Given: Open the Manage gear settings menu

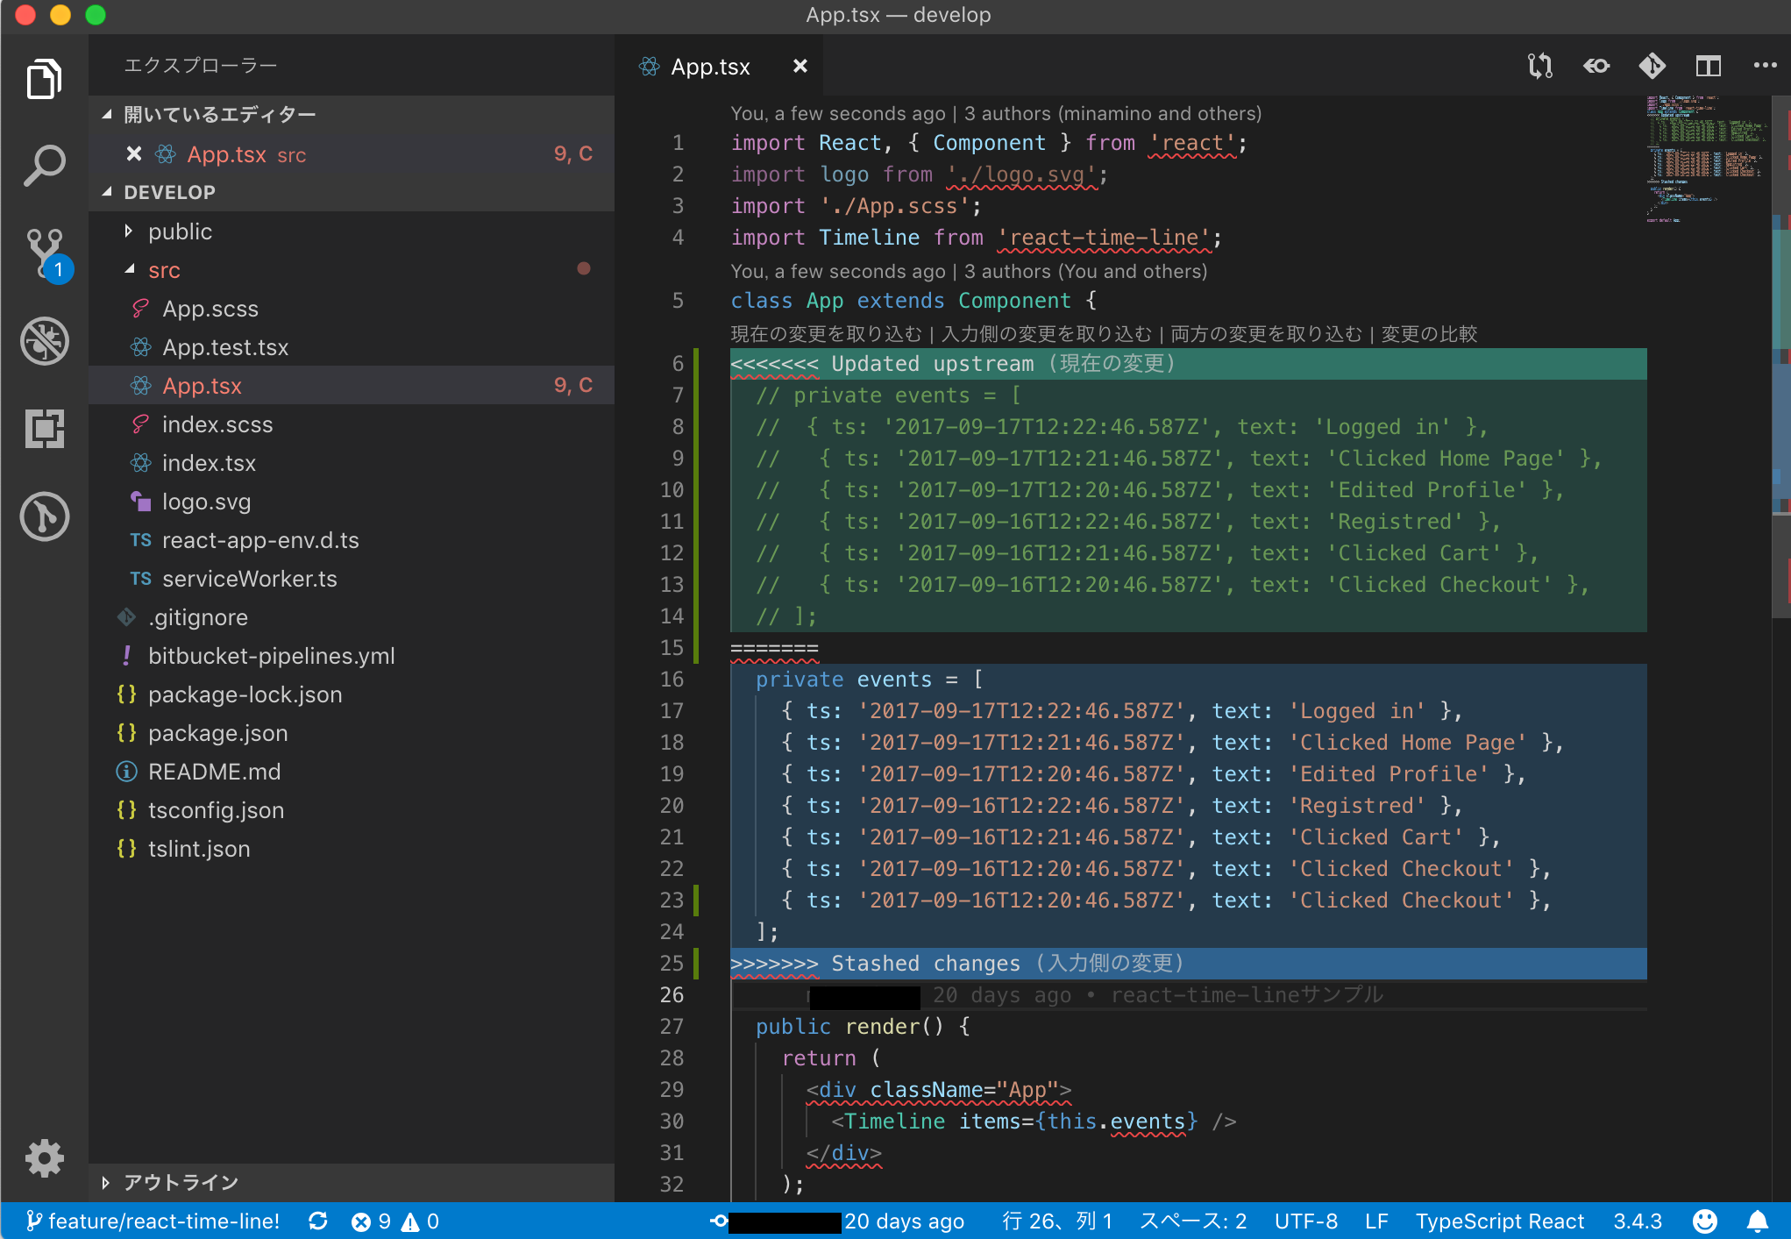Looking at the screenshot, I should (44, 1158).
